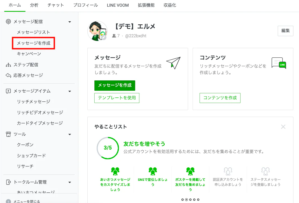Open the プロフィール tab

86,5
